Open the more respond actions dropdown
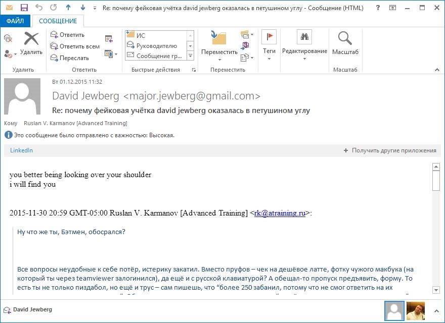The width and height of the screenshot is (445, 323). [111, 53]
